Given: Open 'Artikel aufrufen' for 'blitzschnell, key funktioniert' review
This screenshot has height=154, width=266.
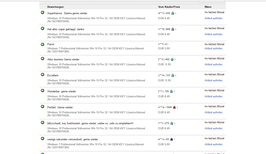Looking at the screenshot, I should tap(213, 129).
